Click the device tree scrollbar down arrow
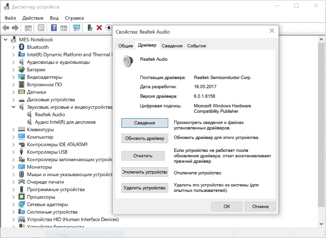The width and height of the screenshot is (326, 238). [321, 224]
